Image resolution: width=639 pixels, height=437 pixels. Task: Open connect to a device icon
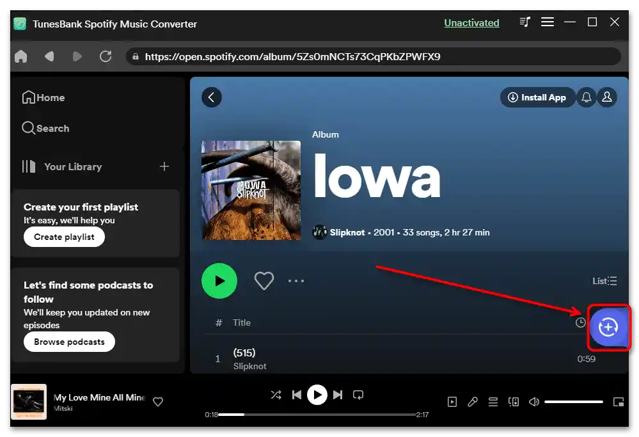click(514, 402)
